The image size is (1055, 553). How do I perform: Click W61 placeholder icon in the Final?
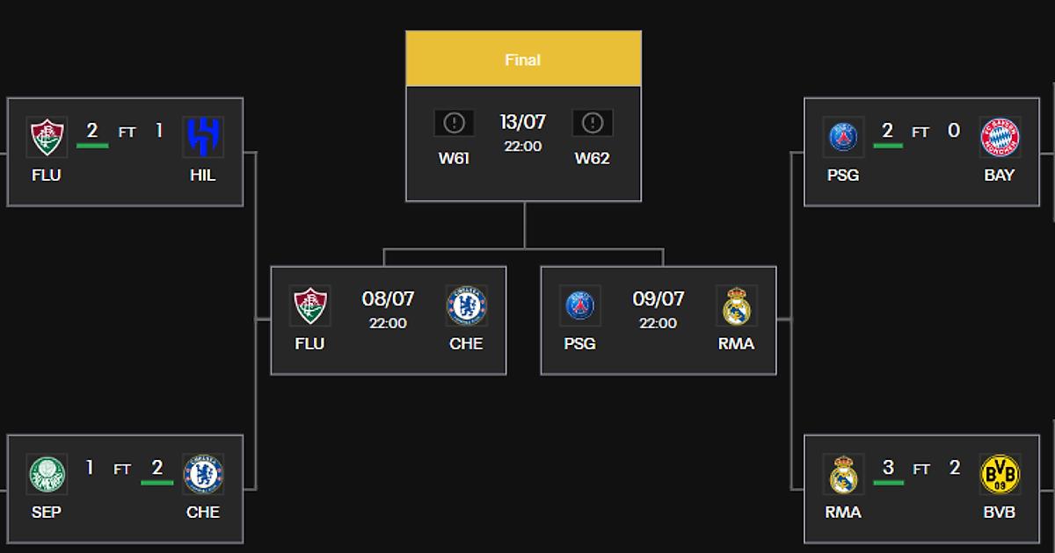click(454, 124)
